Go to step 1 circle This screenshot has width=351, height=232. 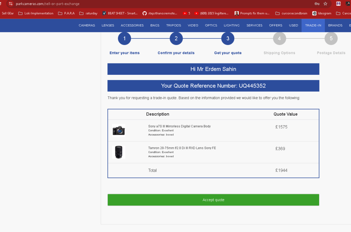tap(125, 38)
